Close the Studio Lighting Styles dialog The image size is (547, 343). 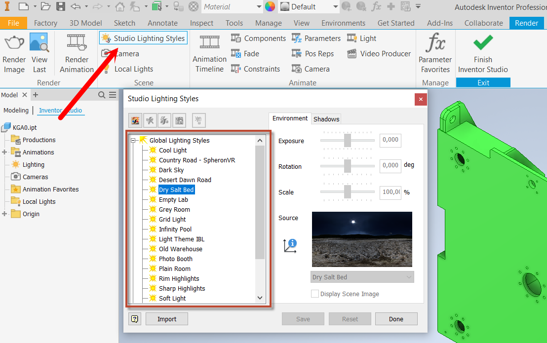point(421,99)
